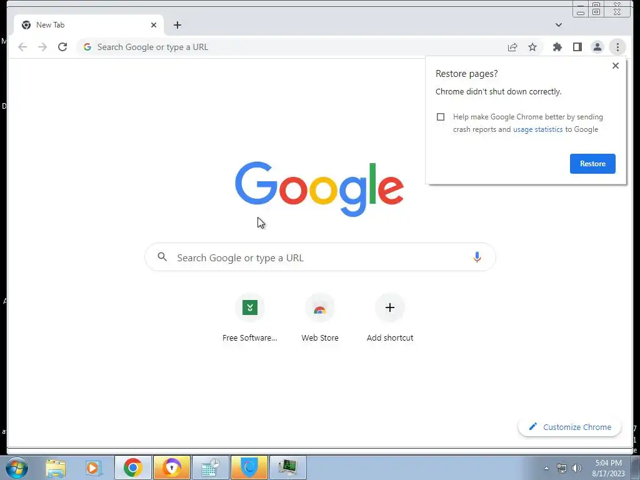Click the Google G icon in address bar
640x480 pixels.
pyautogui.click(x=87, y=47)
